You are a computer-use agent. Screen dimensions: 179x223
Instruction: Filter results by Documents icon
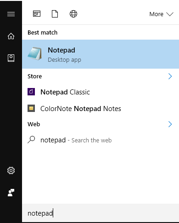pos(55,14)
